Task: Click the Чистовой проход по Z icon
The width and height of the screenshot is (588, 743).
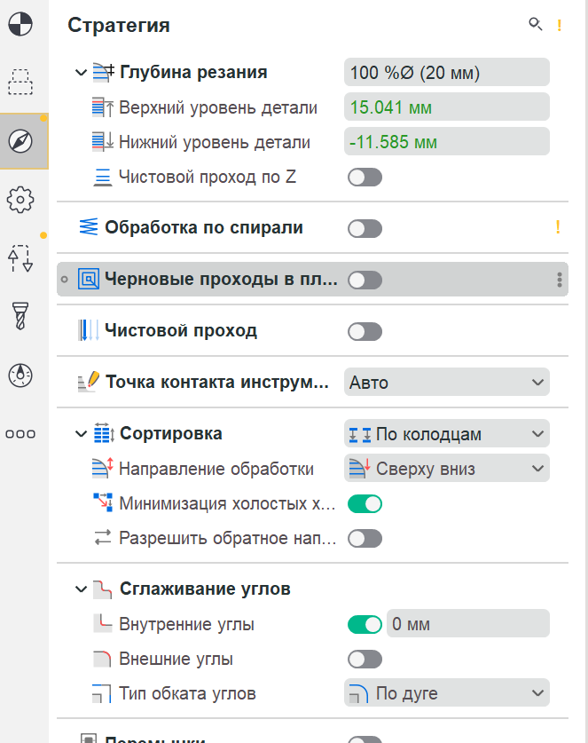Action: tap(103, 178)
